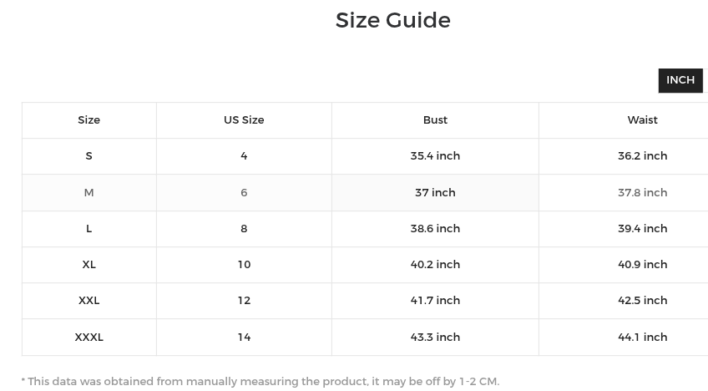Click the 37 inch bust cell
708x391 pixels.
click(x=435, y=192)
